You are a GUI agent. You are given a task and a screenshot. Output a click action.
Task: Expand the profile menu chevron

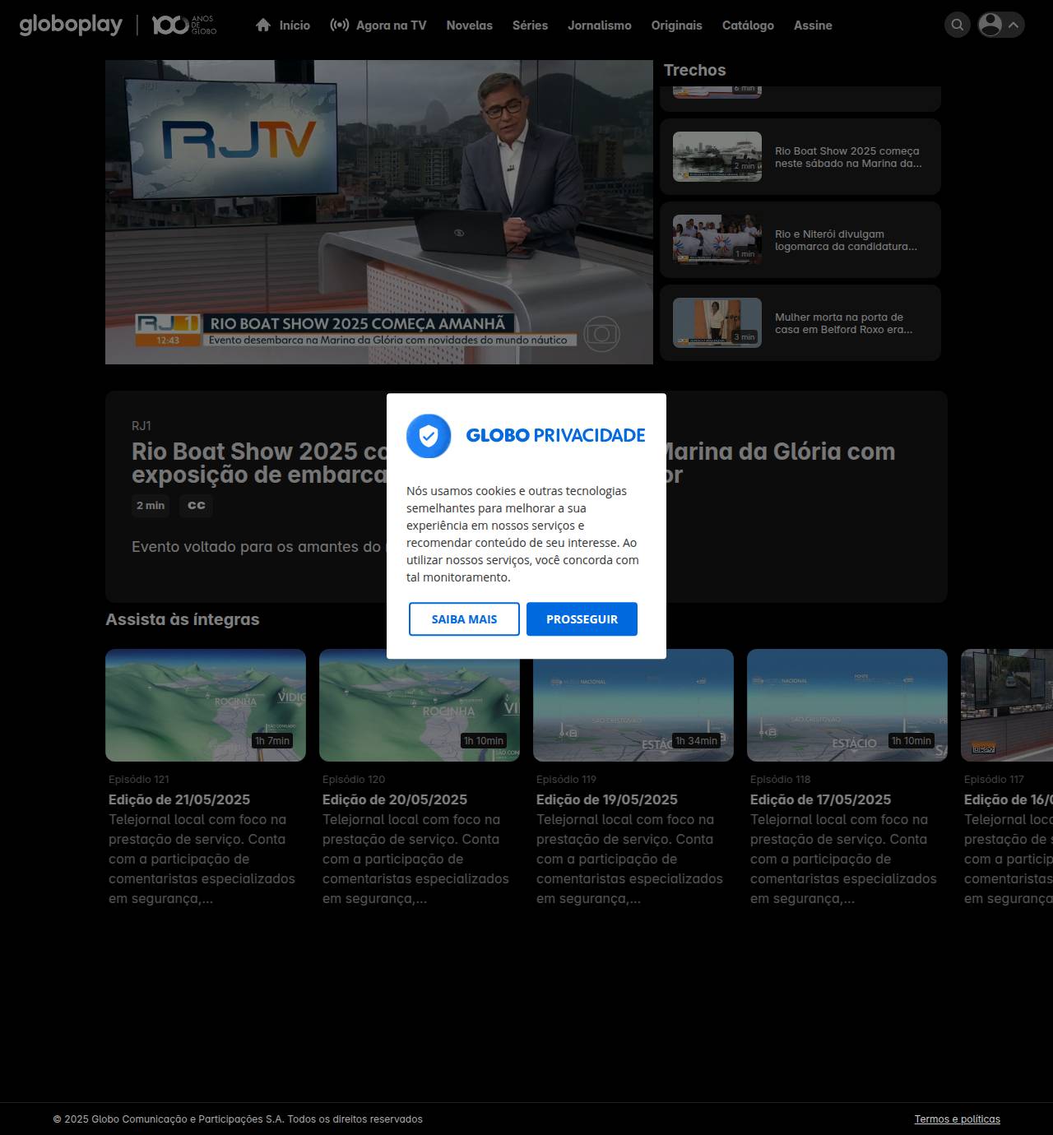1014,25
